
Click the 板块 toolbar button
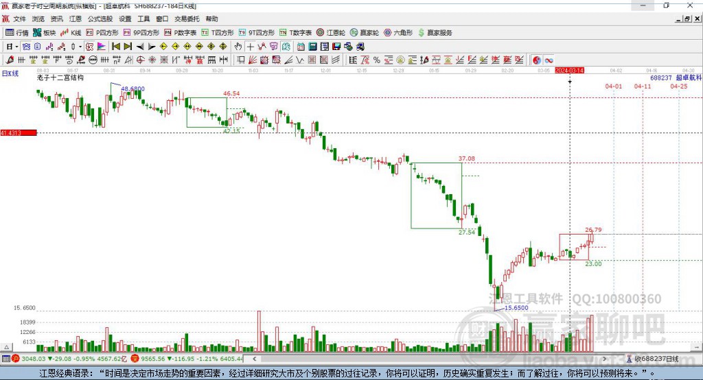click(x=44, y=33)
